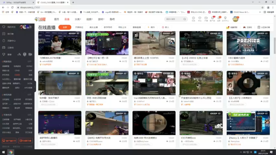Open the 【美杜莎】 stream thumbnail
The width and height of the screenshot is (276, 155).
pyautogui.click(x=107, y=43)
